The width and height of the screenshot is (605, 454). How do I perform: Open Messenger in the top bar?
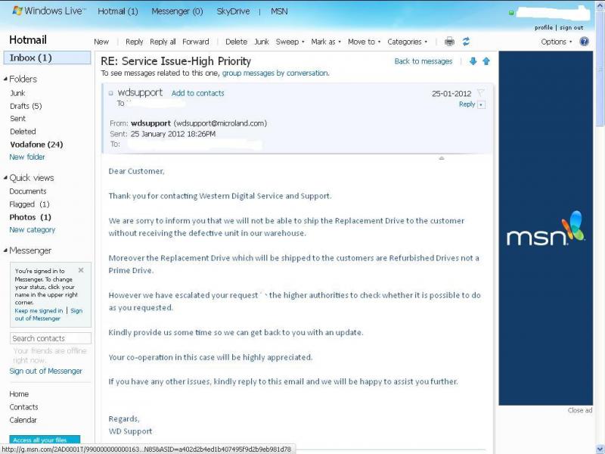click(x=177, y=11)
